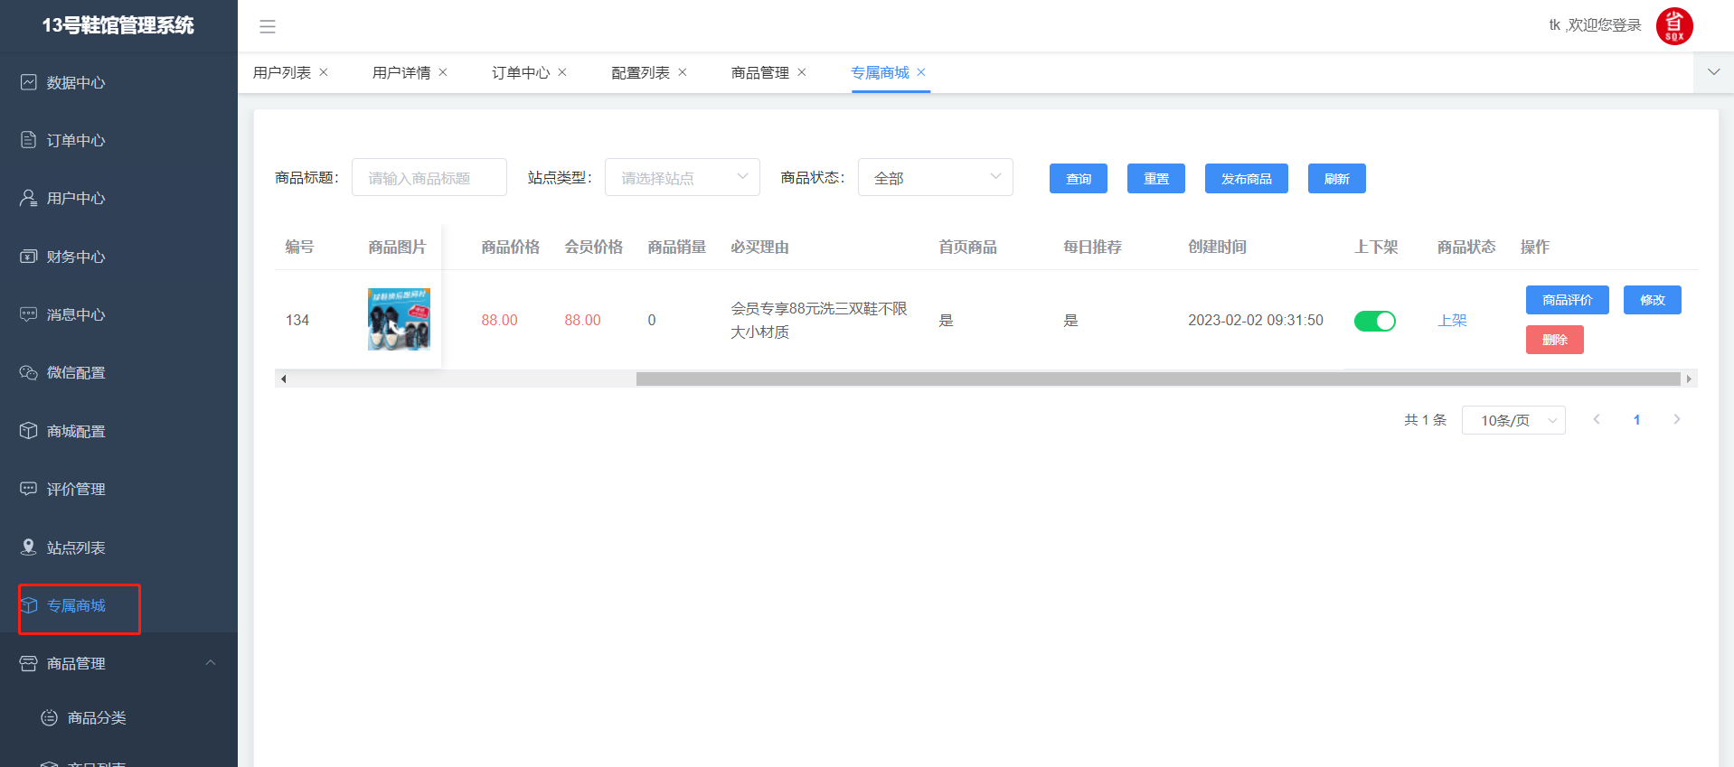
Task: Click the red user avatar icon
Action: point(1673,25)
